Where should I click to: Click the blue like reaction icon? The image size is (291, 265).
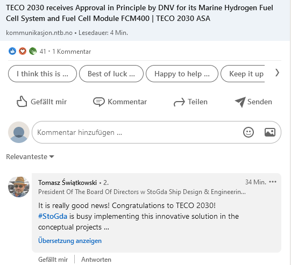(x=12, y=51)
